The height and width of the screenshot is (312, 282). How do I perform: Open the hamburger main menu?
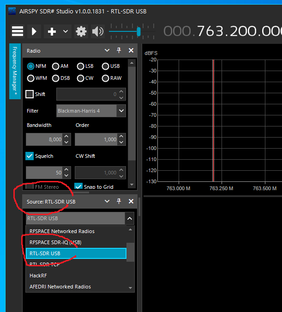pyautogui.click(x=18, y=31)
